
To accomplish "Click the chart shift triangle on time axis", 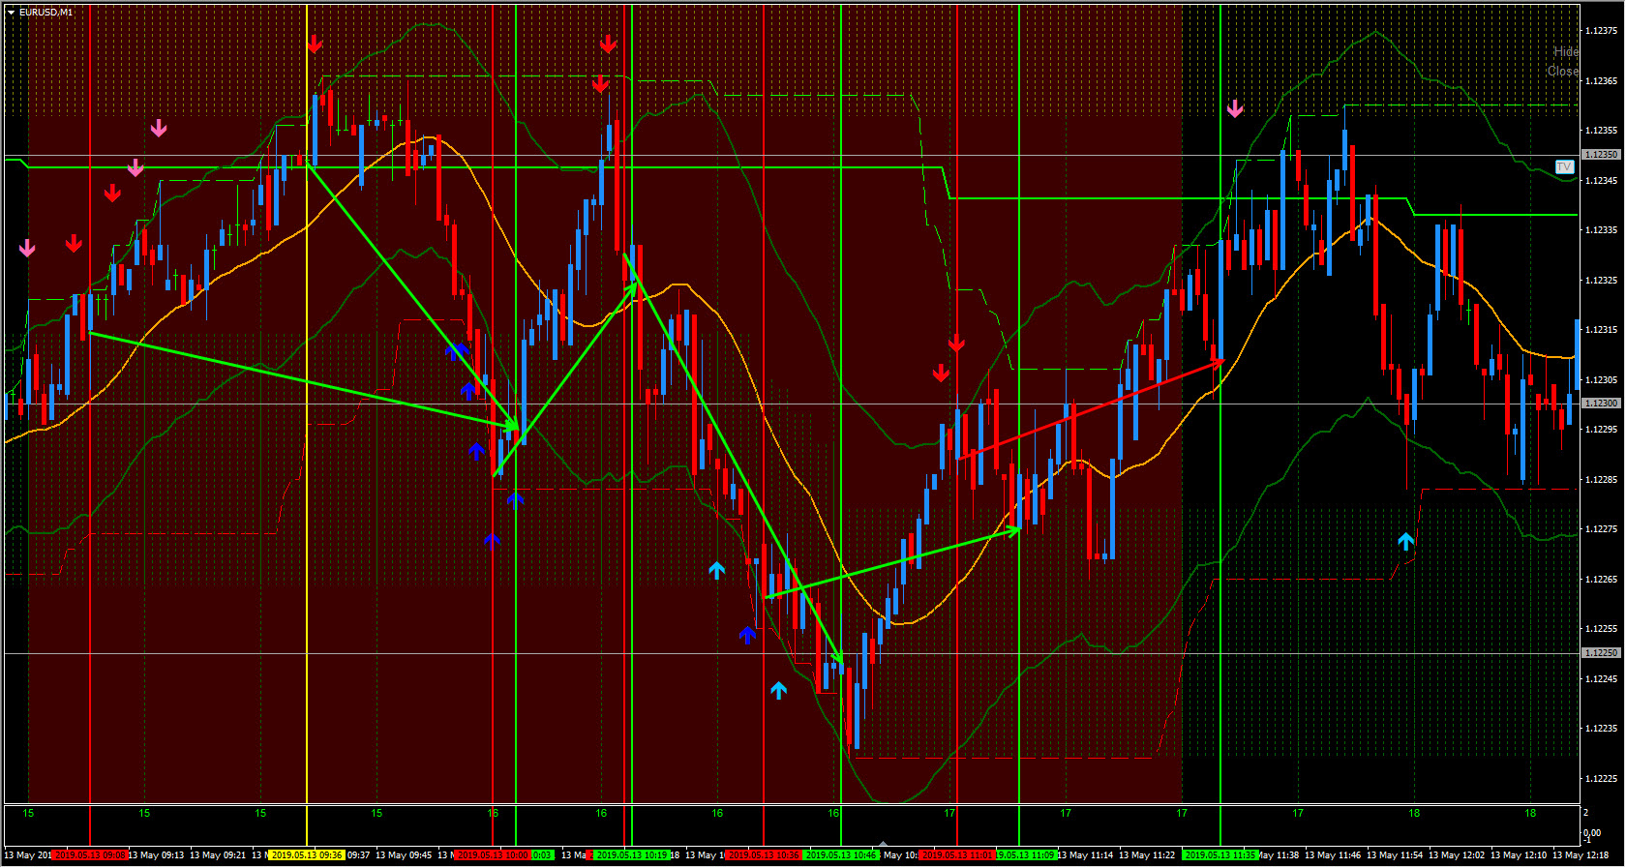I will pyautogui.click(x=882, y=845).
